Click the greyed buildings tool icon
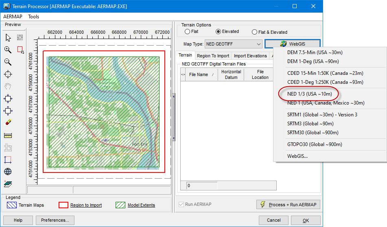Image resolution: width=387 pixels, height=227 pixels. click(8, 147)
